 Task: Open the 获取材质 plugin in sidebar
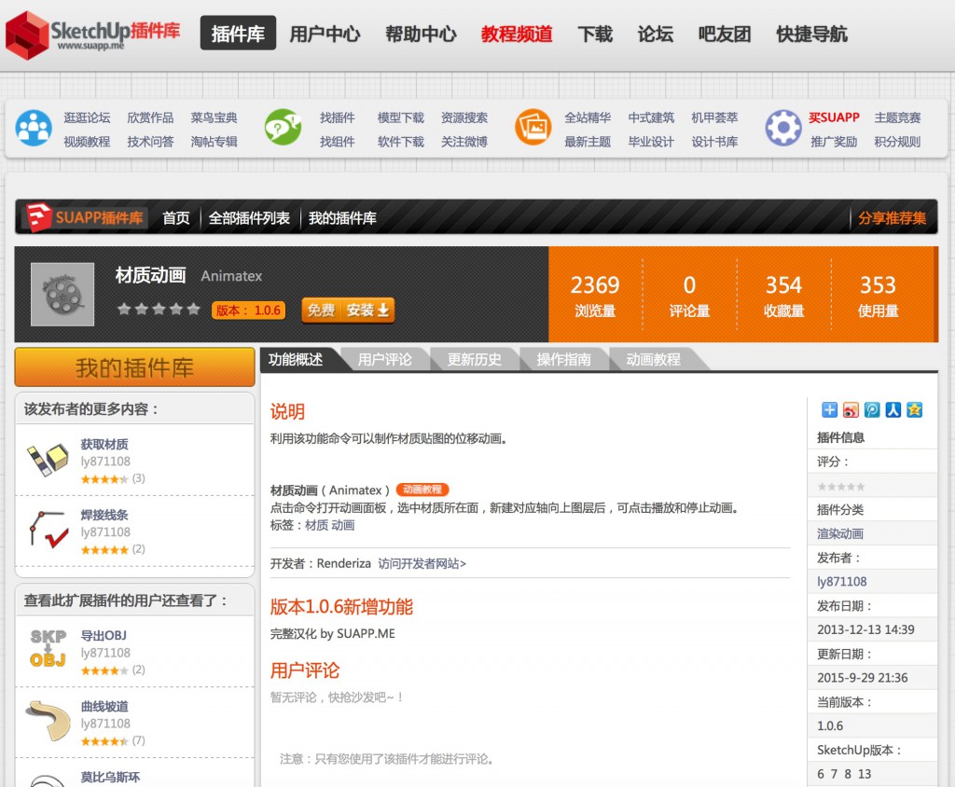[104, 445]
